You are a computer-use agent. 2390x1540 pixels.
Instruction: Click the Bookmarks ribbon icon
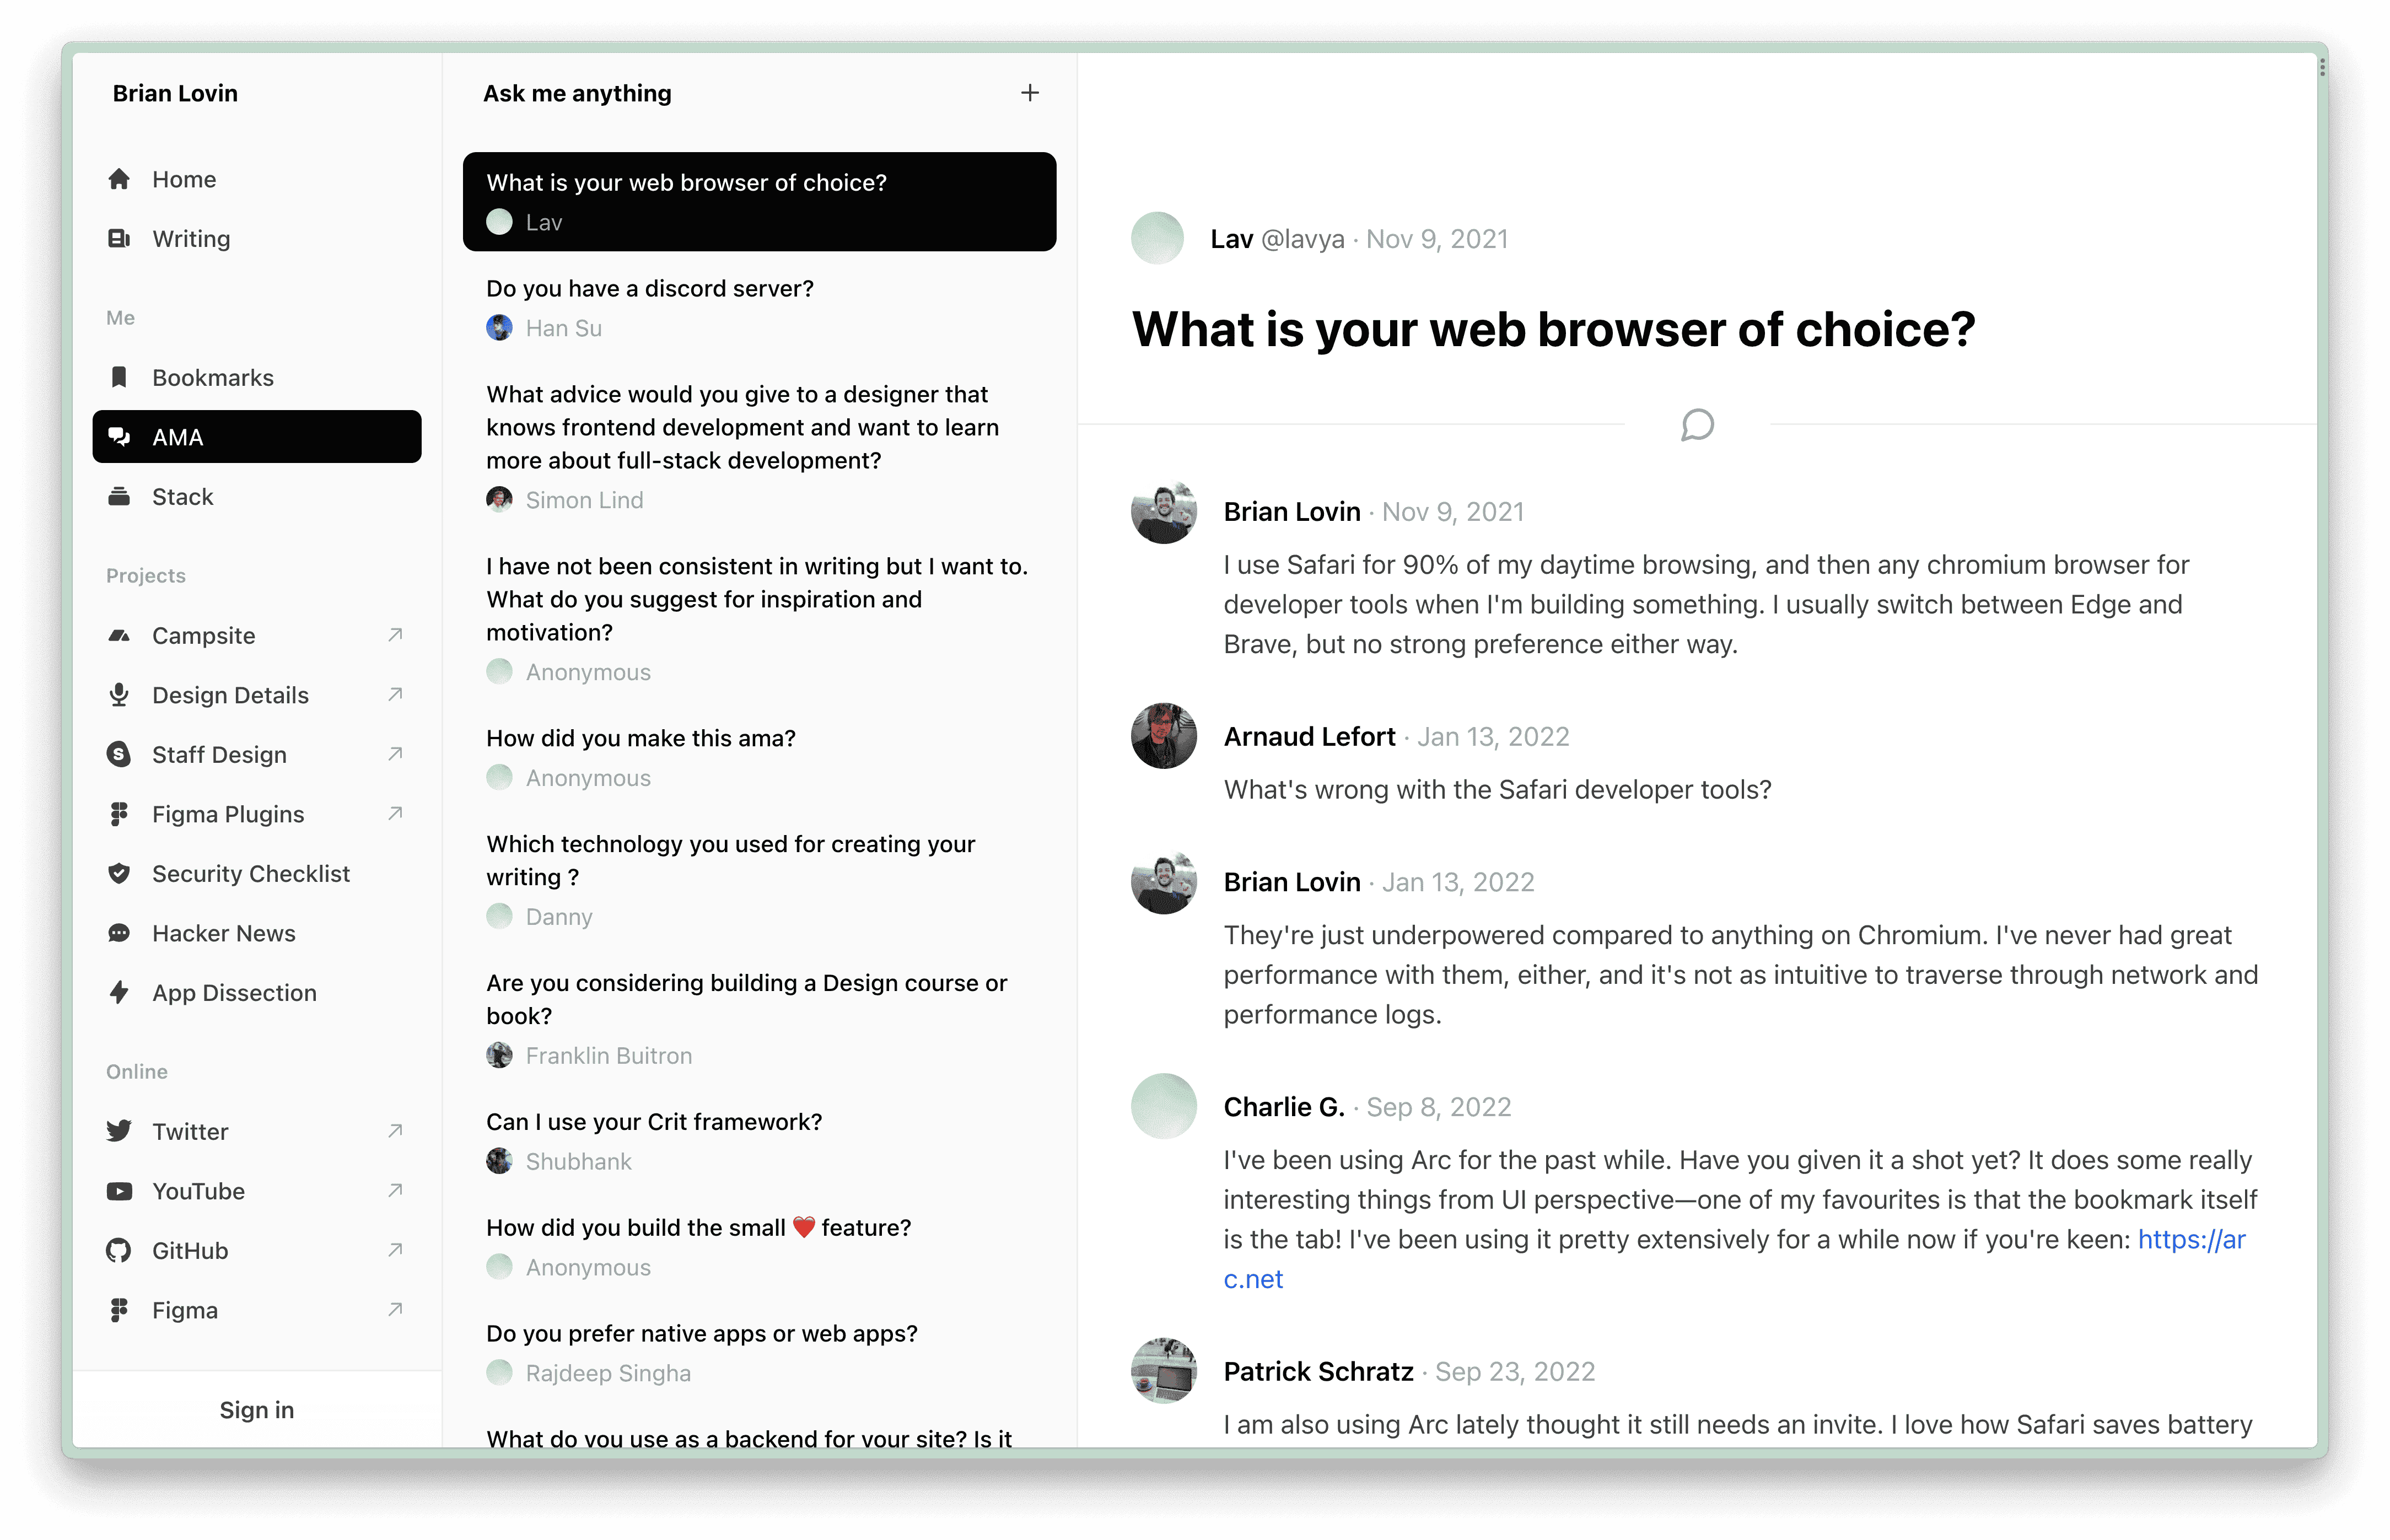click(x=119, y=377)
